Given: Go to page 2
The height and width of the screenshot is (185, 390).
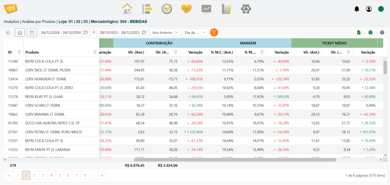Looking at the screenshot, I should point(34,175).
